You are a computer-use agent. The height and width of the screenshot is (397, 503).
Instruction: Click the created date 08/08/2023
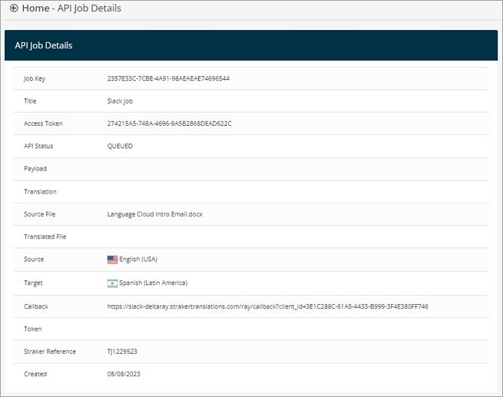tap(124, 374)
